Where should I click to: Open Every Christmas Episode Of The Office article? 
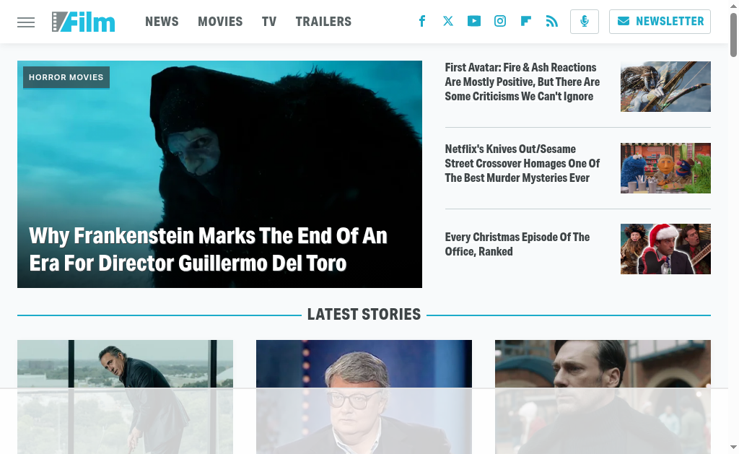(517, 244)
